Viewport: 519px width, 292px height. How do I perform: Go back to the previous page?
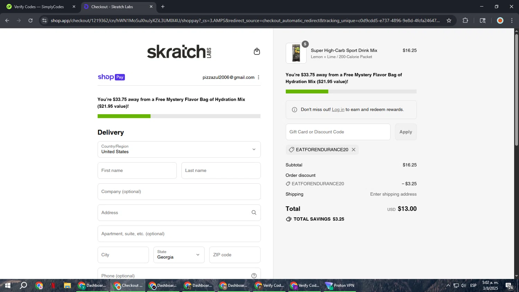[7, 20]
